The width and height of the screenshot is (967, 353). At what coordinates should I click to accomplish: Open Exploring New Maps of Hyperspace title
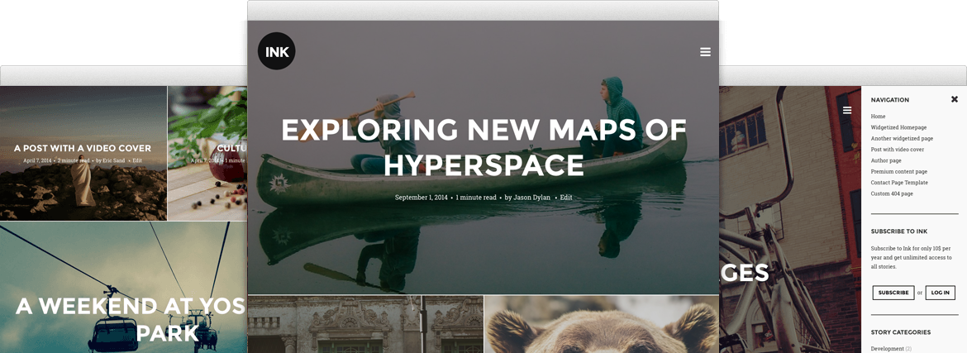[x=483, y=148]
